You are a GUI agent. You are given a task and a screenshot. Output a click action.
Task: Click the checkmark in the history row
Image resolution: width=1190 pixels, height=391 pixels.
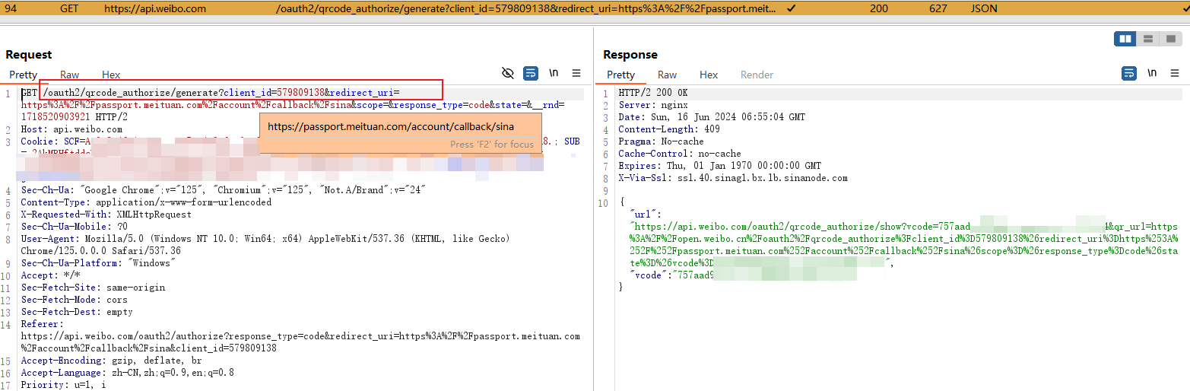792,9
